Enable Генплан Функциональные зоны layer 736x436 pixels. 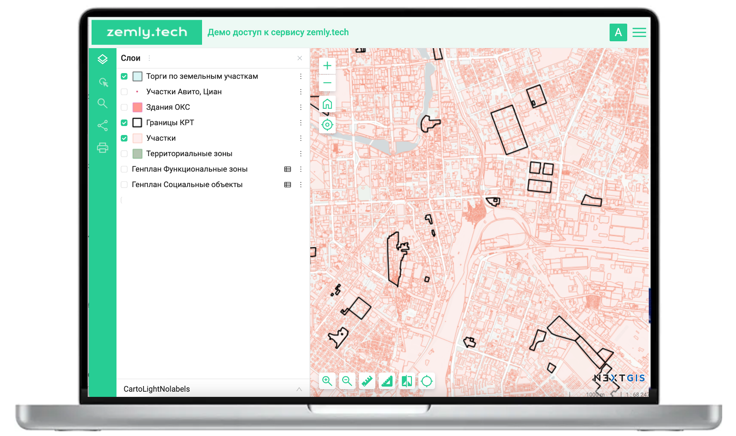[x=124, y=169]
